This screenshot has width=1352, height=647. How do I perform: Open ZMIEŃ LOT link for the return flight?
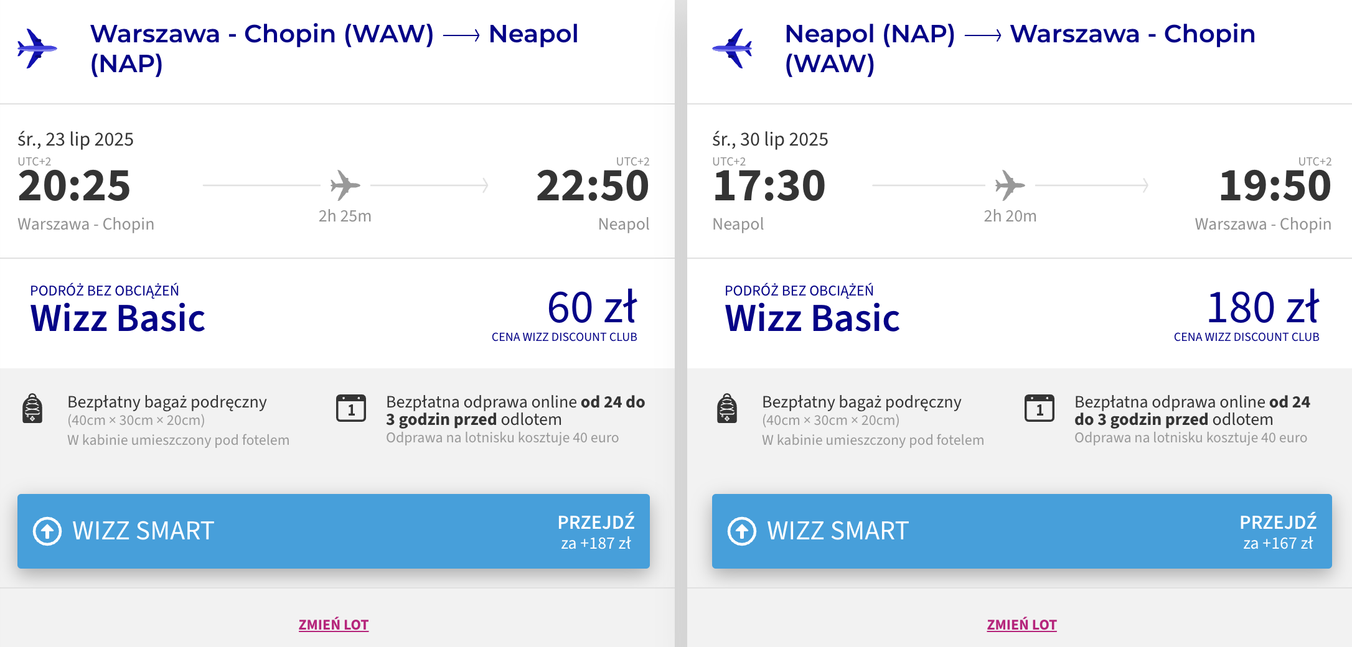1022,625
